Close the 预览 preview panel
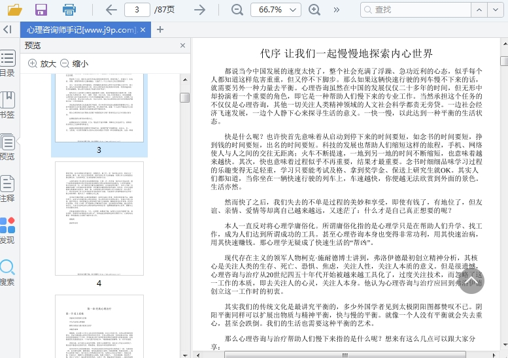Viewport: 508px width, 358px height. pos(182,45)
